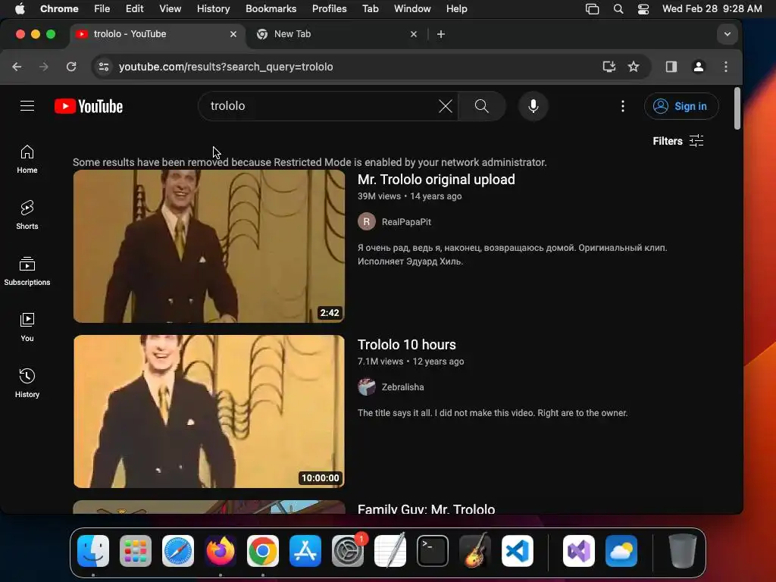Image resolution: width=776 pixels, height=582 pixels.
Task: Start voice search with microphone
Action: point(533,106)
